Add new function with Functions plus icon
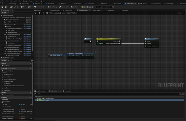Screen dimensions: 186x121 pos(31,68)
